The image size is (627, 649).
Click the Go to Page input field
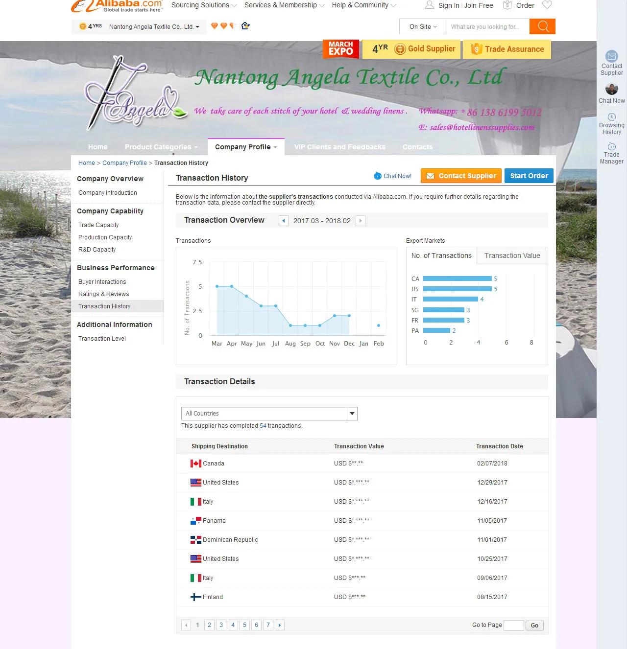(514, 626)
